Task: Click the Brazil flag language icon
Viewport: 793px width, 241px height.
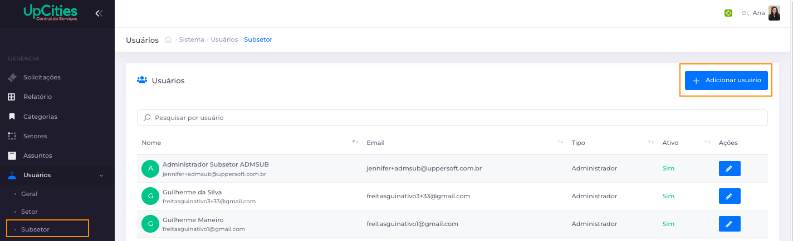Action: [x=728, y=13]
